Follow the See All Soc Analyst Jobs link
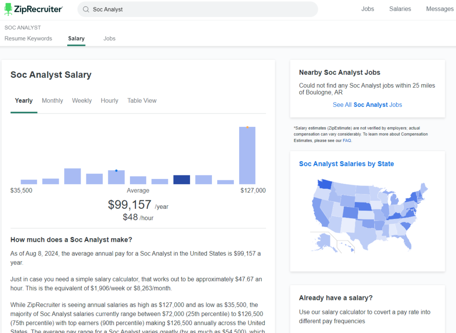Image resolution: width=456 pixels, height=333 pixels. [367, 105]
